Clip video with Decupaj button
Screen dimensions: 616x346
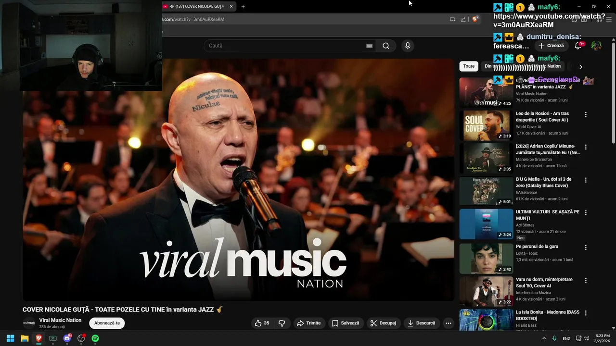pos(383,323)
